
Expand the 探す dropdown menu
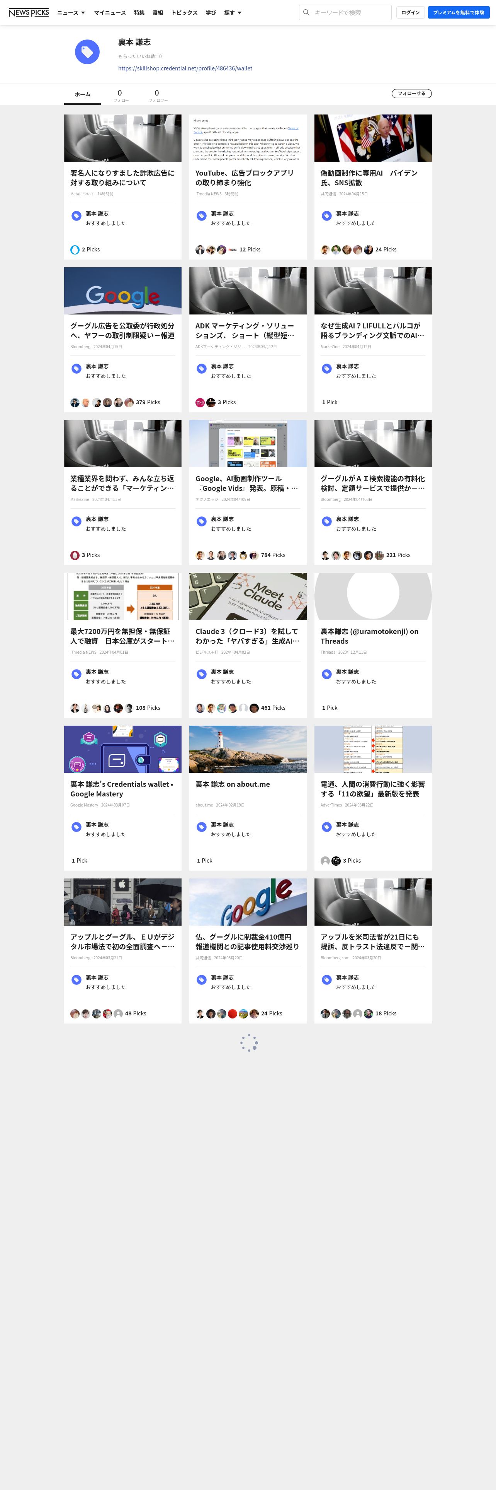[x=233, y=13]
